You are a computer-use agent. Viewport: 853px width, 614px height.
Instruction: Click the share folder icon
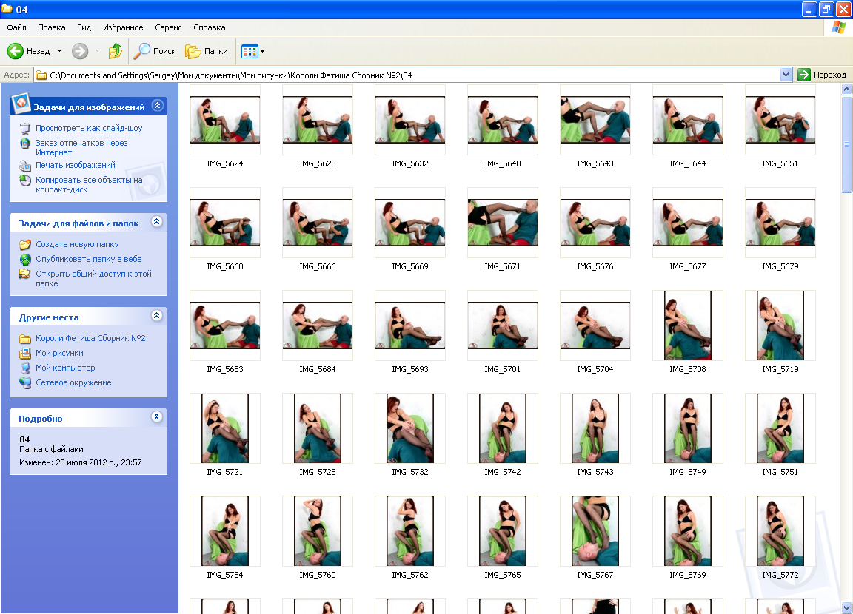[x=25, y=274]
